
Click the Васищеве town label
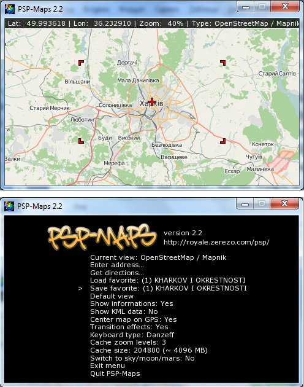[x=174, y=157]
